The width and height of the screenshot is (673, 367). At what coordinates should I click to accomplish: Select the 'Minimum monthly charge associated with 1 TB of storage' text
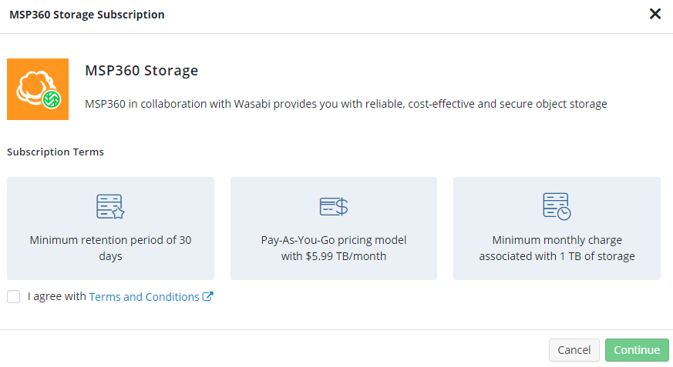click(x=557, y=248)
